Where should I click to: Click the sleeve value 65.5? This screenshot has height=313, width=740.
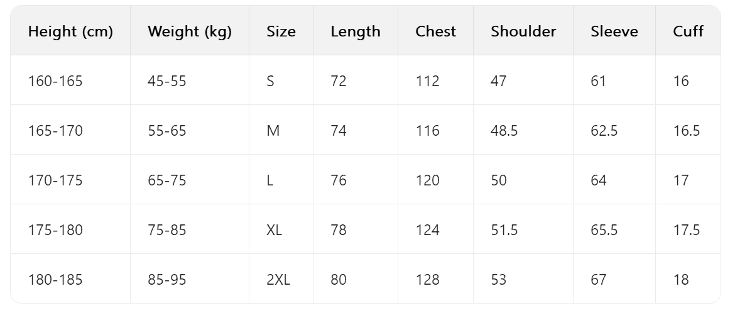(604, 230)
